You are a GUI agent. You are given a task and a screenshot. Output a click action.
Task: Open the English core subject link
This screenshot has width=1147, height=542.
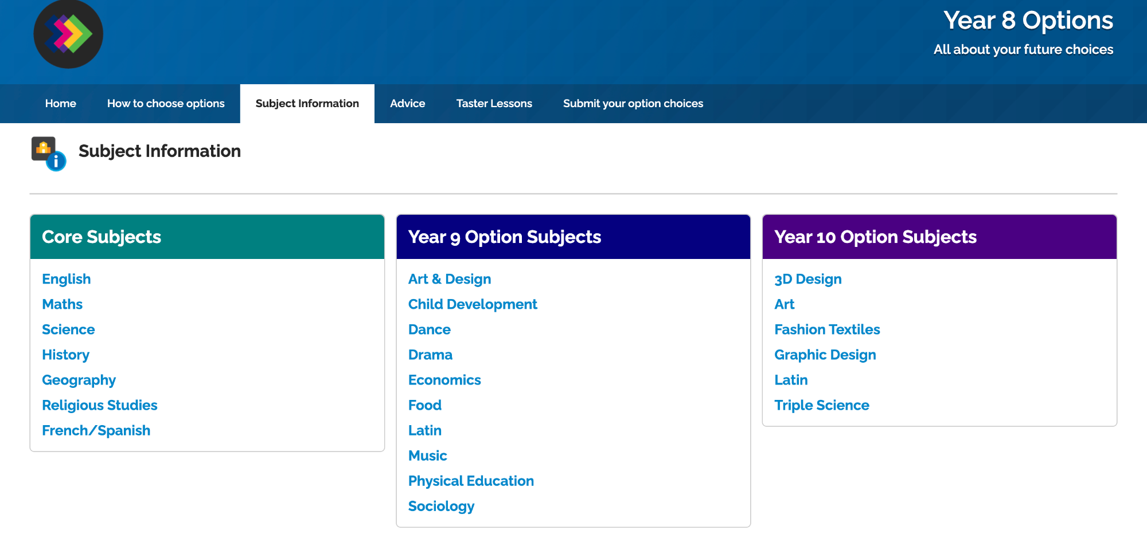(x=66, y=279)
